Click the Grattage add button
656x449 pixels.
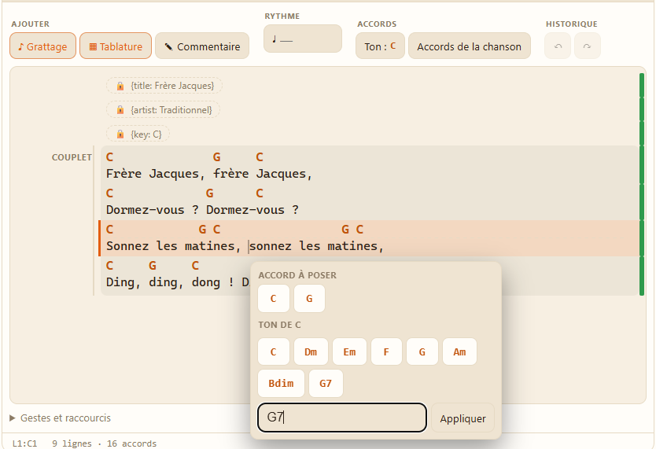click(42, 46)
